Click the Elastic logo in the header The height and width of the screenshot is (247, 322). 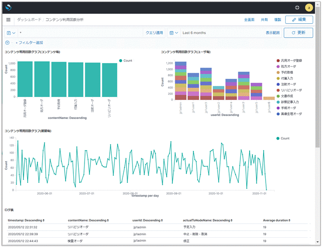coord(9,8)
